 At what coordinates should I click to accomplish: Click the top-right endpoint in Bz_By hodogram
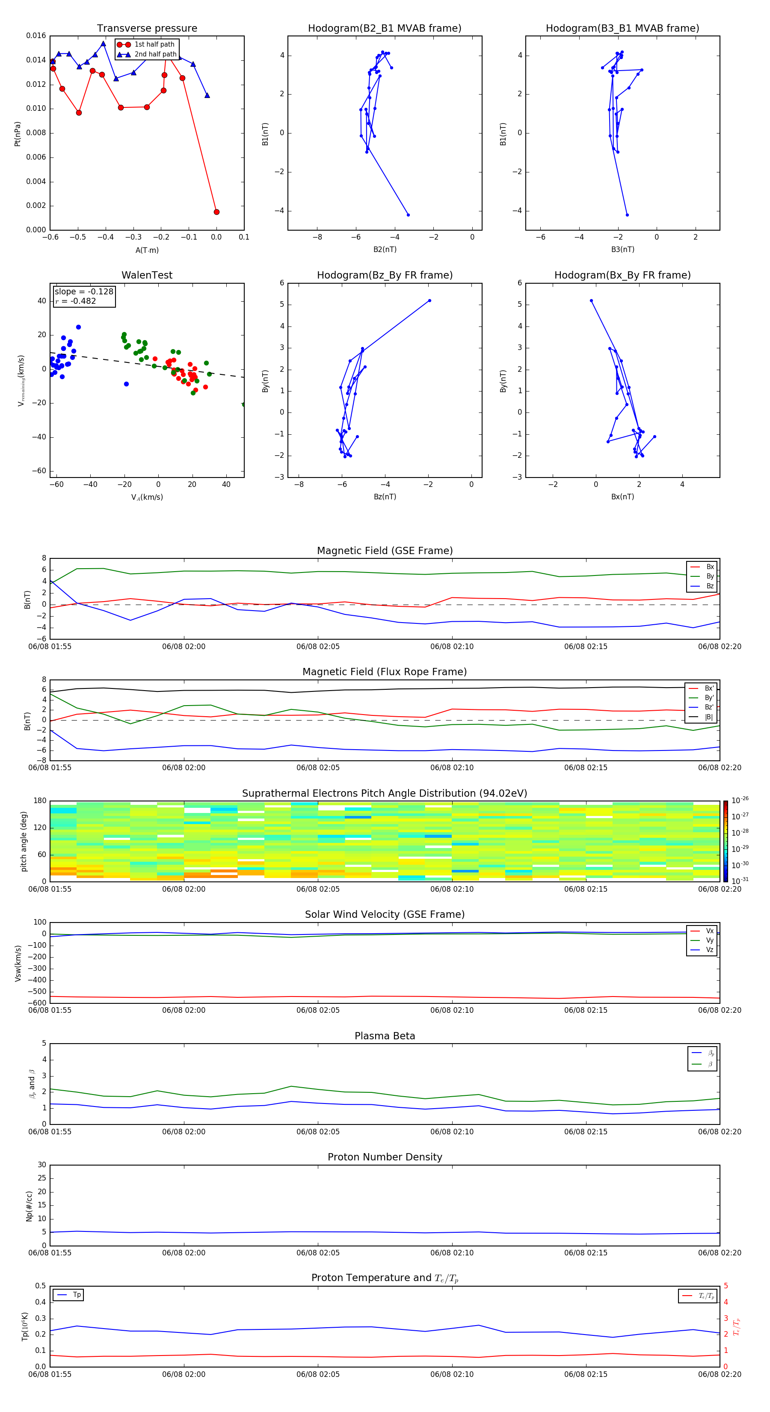coord(429,300)
